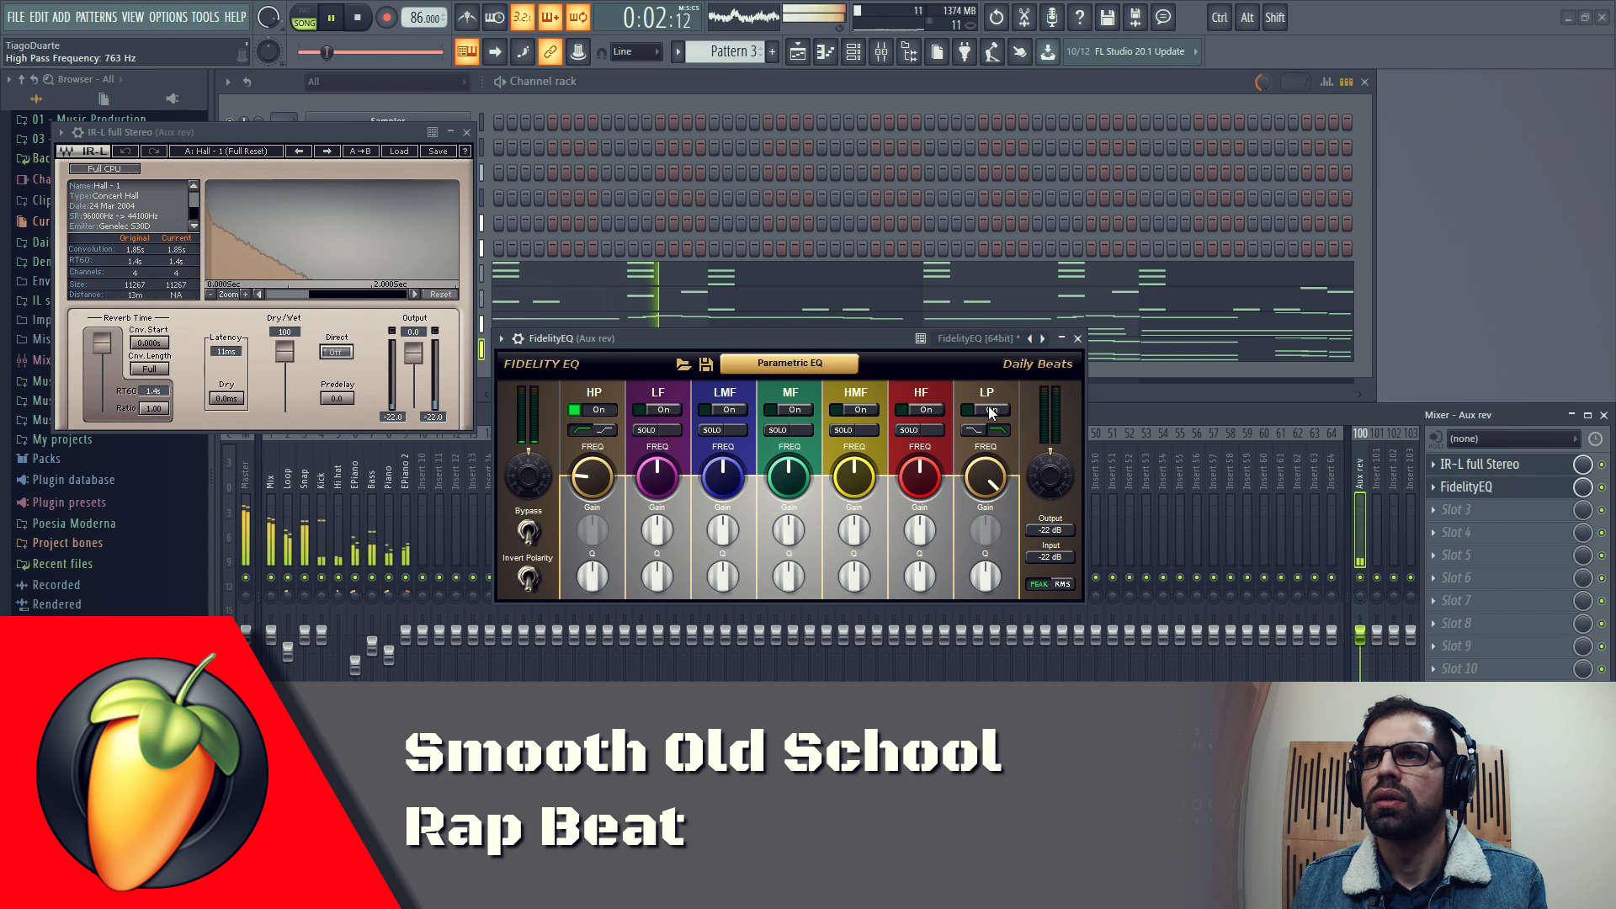
Task: Click the Reset button in IR-L
Action: point(440,295)
